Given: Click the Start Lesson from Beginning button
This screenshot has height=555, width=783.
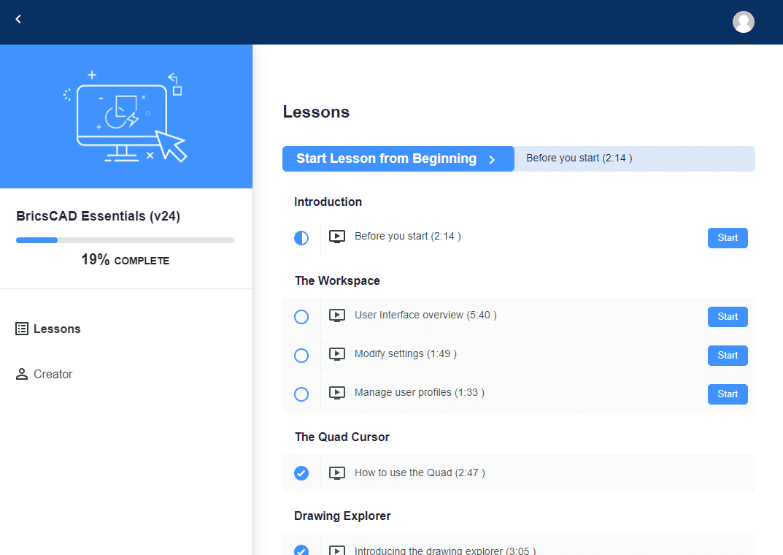Looking at the screenshot, I should [398, 159].
